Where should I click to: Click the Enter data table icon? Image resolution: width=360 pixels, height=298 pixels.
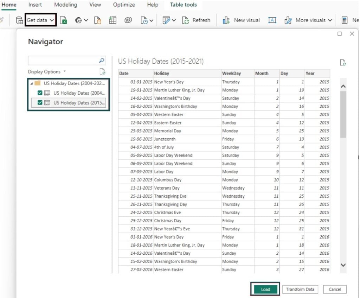coord(112,20)
